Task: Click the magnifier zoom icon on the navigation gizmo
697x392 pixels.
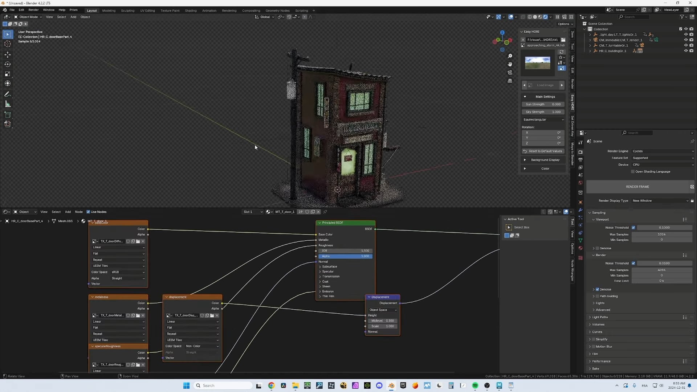Action: pyautogui.click(x=510, y=56)
